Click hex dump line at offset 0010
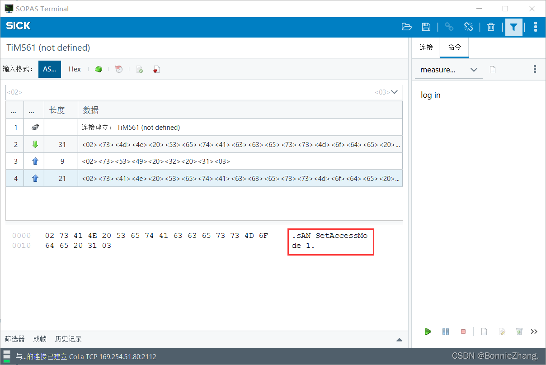Image resolution: width=546 pixels, height=365 pixels. tap(78, 246)
